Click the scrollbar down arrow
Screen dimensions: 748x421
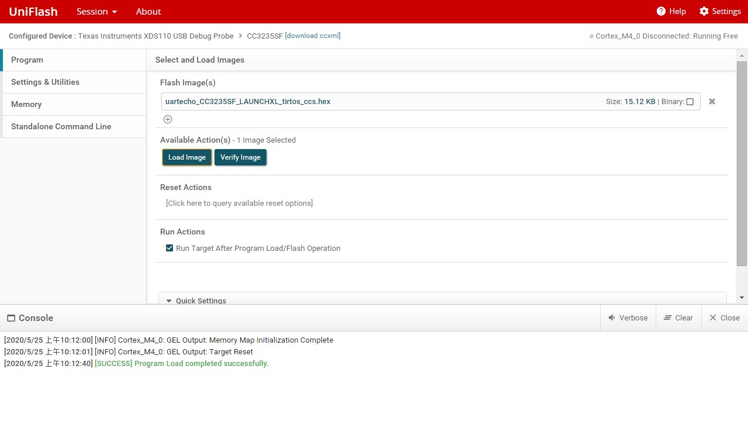click(742, 298)
